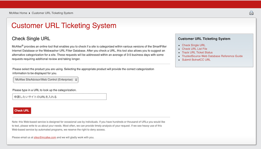Click the 'Please select the product' instruction text
Viewport: 261px width, 149px height.
[83, 71]
